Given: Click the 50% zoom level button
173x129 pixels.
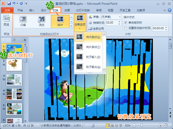Looking at the screenshot, I should (x=128, y=126).
